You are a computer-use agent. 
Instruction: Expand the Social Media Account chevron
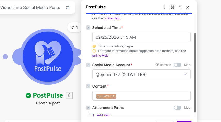click(x=88, y=65)
